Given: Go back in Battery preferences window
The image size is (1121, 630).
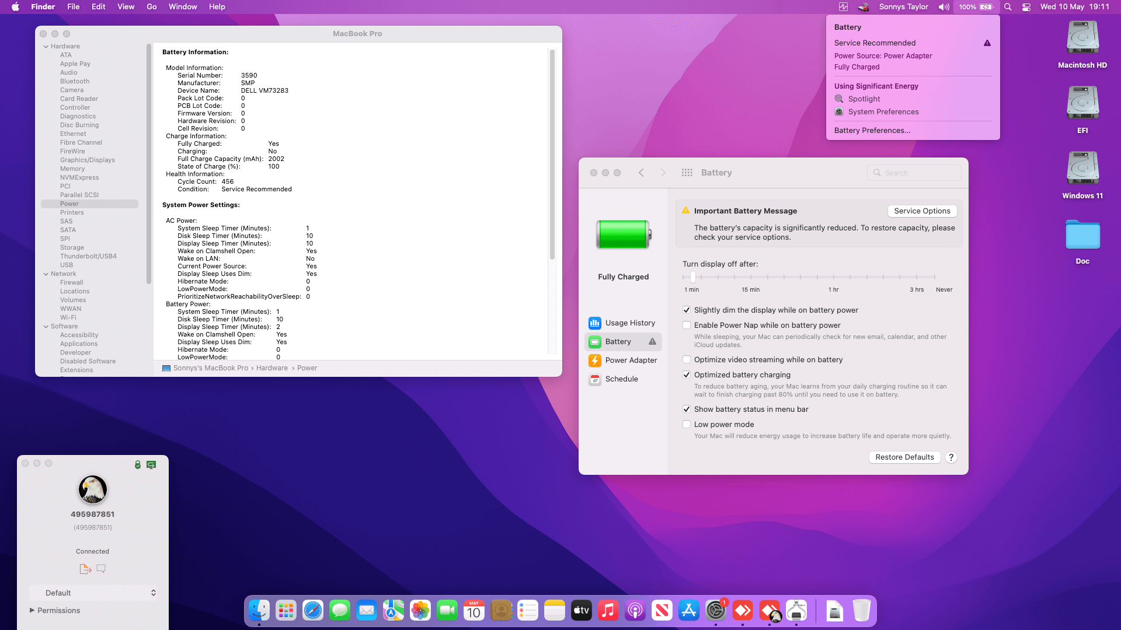Looking at the screenshot, I should 641,173.
